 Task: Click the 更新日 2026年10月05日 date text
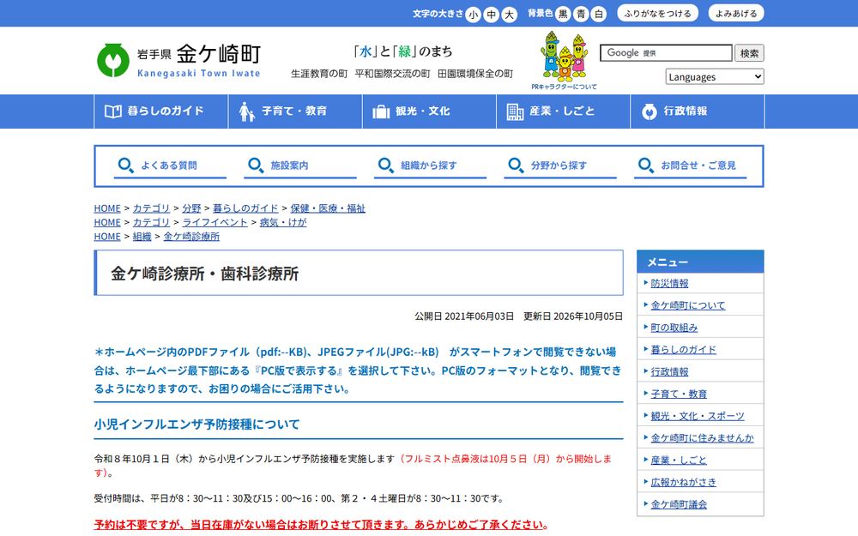(x=573, y=316)
